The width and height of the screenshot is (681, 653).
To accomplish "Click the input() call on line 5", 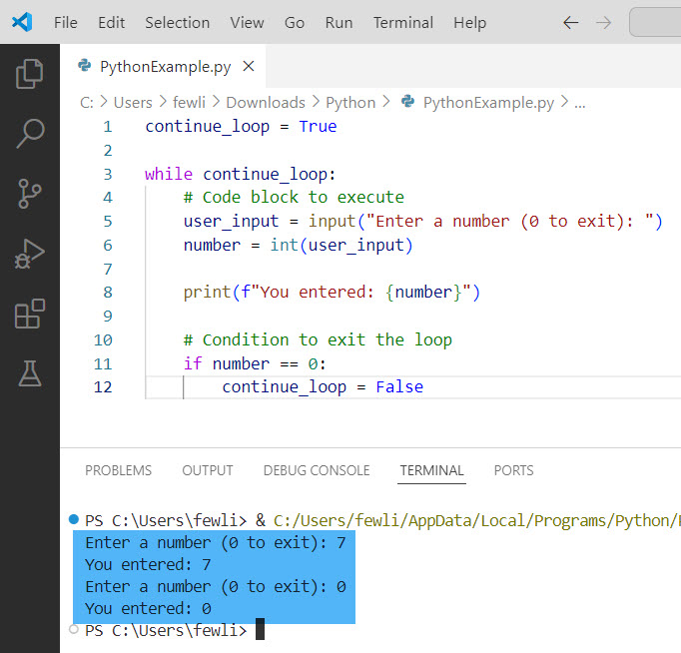I will (485, 222).
